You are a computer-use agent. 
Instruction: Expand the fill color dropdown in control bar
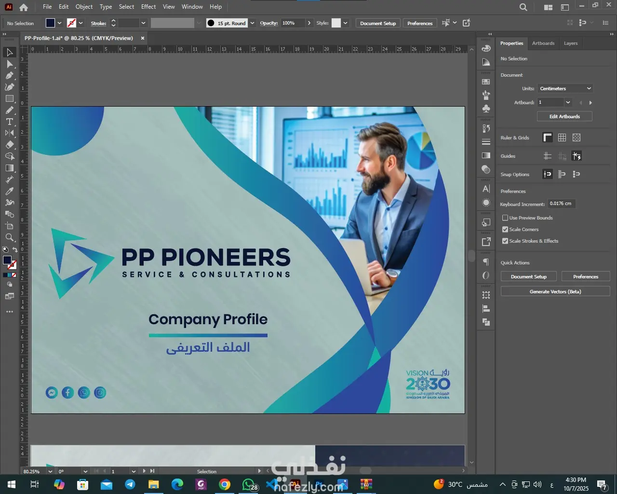(x=60, y=23)
